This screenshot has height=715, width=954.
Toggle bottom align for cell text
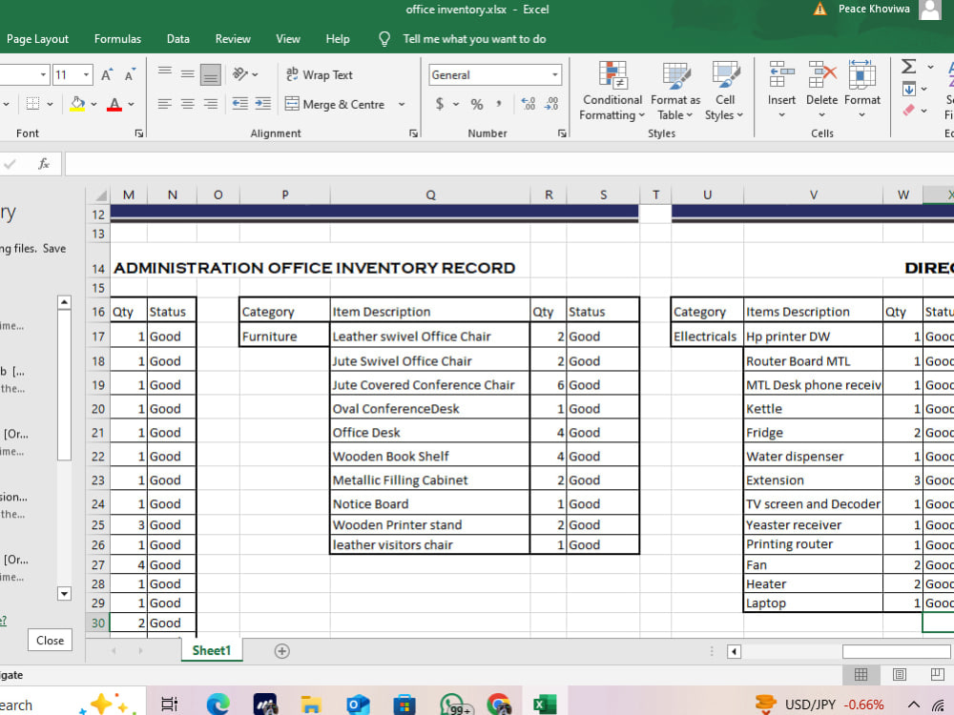(x=211, y=74)
